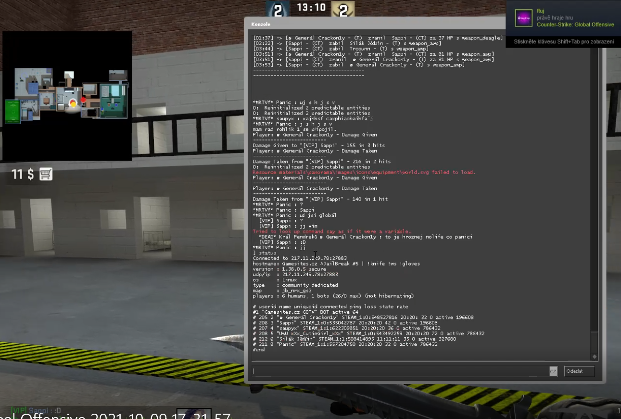Click the CZ keyboard language indicator

point(553,371)
